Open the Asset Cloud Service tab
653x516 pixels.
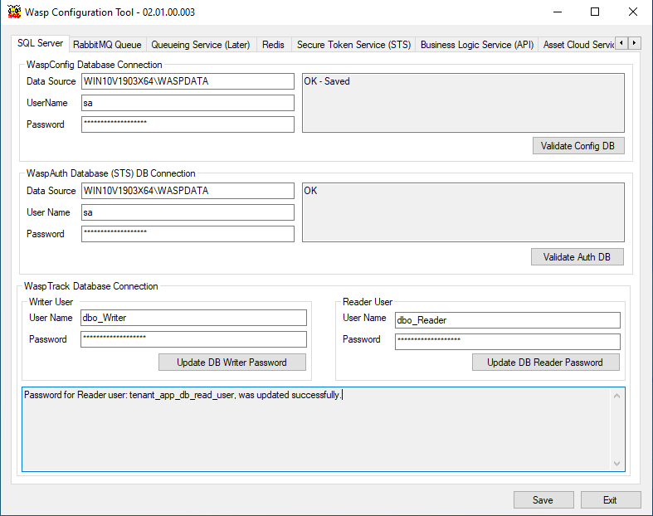pos(577,45)
